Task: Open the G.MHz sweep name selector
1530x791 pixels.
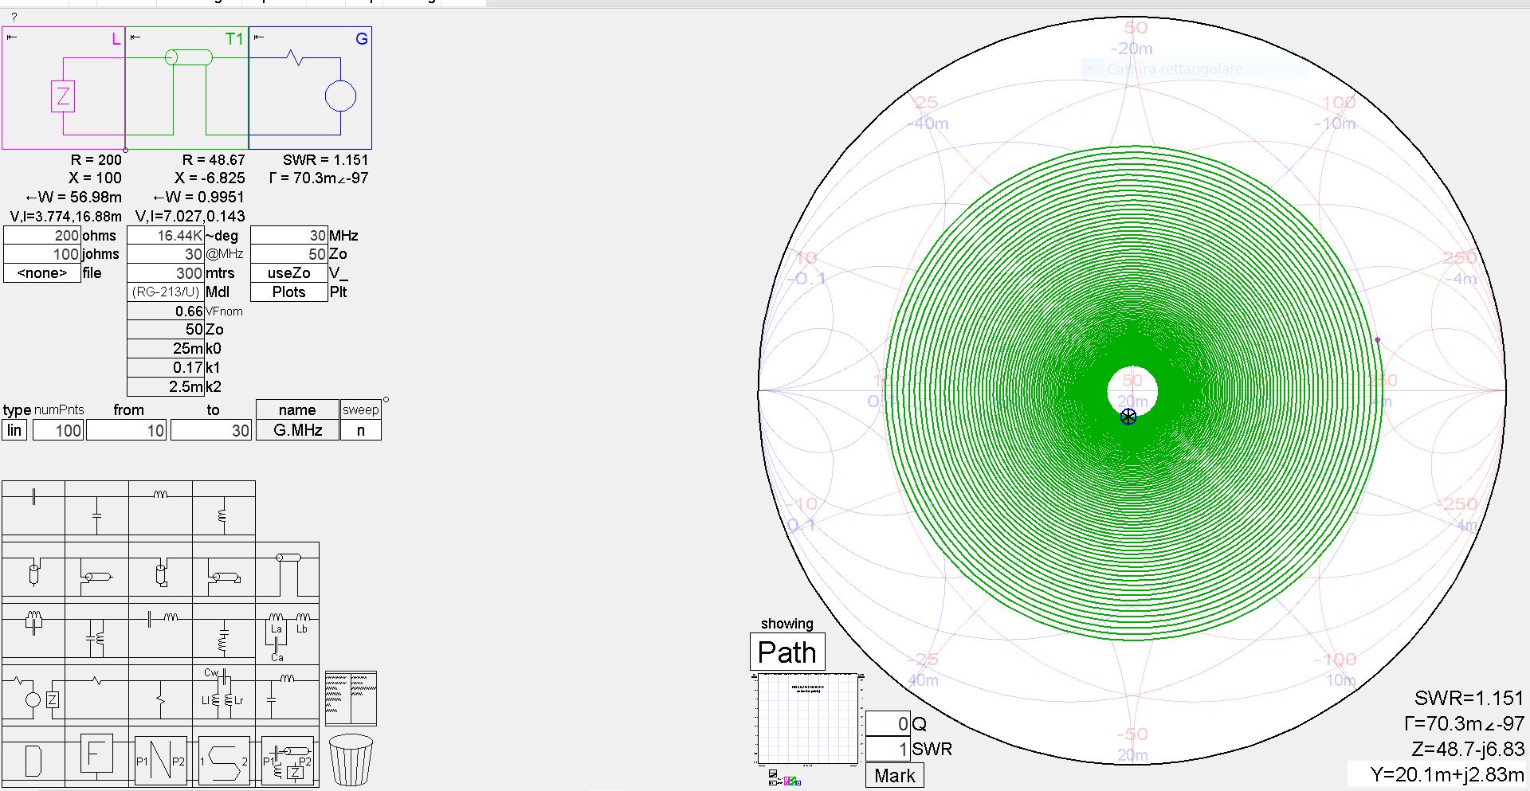Action: (297, 430)
